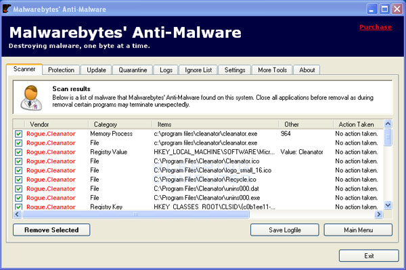This screenshot has height=270, width=406.
Task: Uncheck the second cleanator.exe File row checkbox
Action: [x=18, y=143]
